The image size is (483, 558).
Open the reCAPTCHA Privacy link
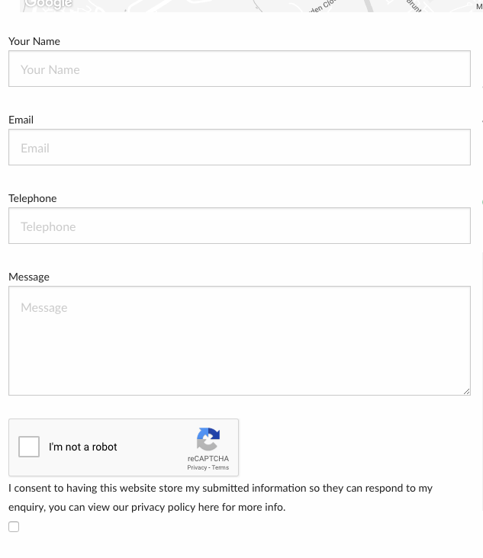(x=197, y=467)
